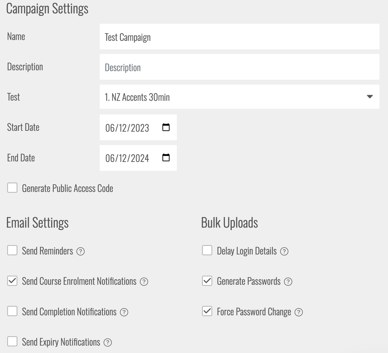The width and height of the screenshot is (388, 353).
Task: Click help icon beside Send Expiry Notifications
Action: pos(108,342)
